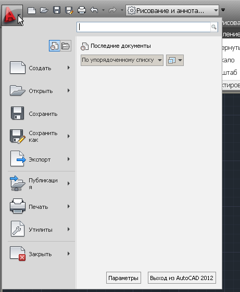Expand the Печать submenu arrow

pyautogui.click(x=69, y=206)
